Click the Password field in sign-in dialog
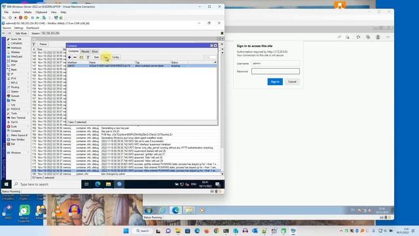Viewport: 419px width, 236px height. [276, 71]
